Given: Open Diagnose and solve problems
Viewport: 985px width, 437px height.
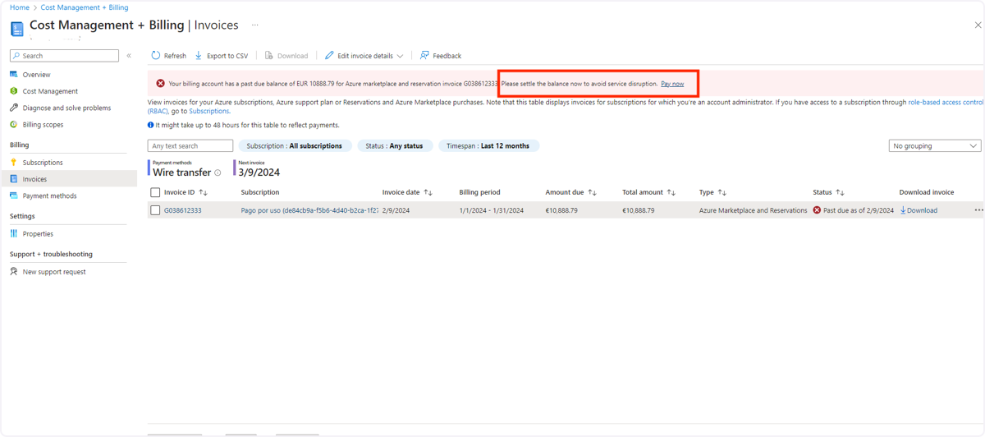Looking at the screenshot, I should [x=66, y=108].
